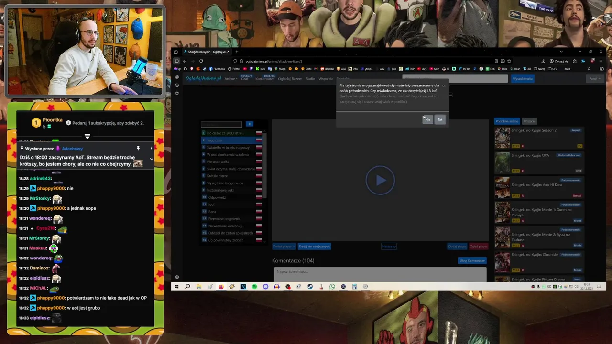612x344 pixels.
Task: Open the Facebook bookmark
Action: click(217, 69)
